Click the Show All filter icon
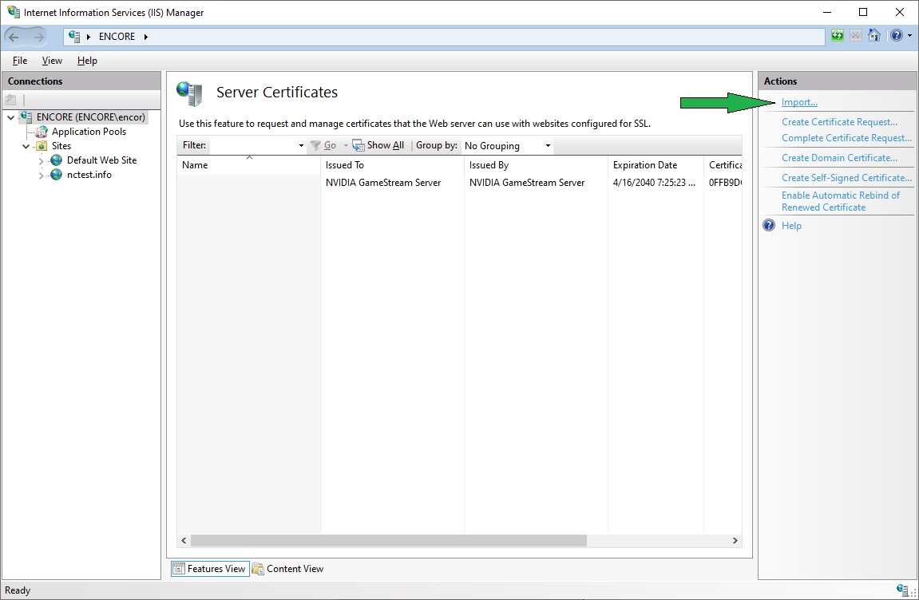Viewport: 919px width, 600px height. pos(358,146)
